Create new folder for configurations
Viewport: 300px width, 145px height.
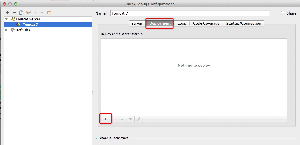[49, 13]
